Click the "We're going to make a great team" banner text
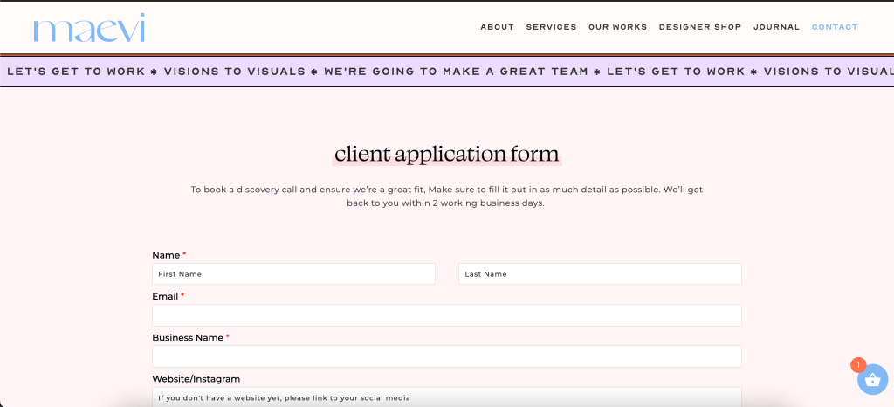The image size is (894, 407). (x=457, y=72)
